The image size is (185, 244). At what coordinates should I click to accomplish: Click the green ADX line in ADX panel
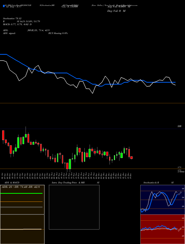pyautogui.click(x=21, y=193)
